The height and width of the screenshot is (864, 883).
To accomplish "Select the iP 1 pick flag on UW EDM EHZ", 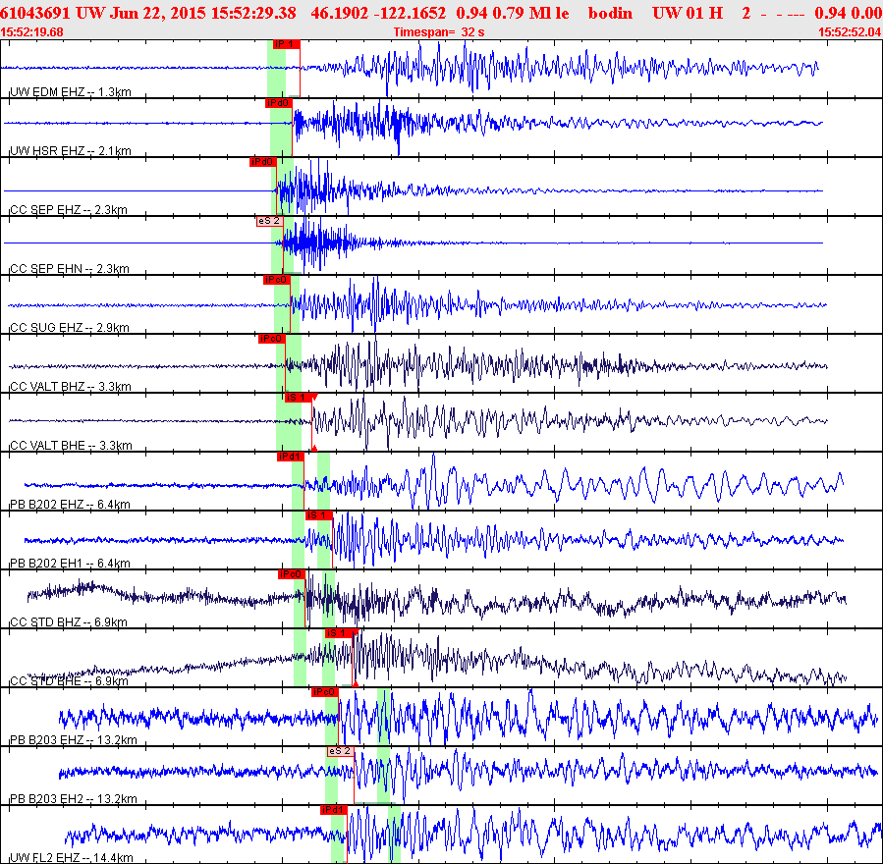I will pos(286,44).
